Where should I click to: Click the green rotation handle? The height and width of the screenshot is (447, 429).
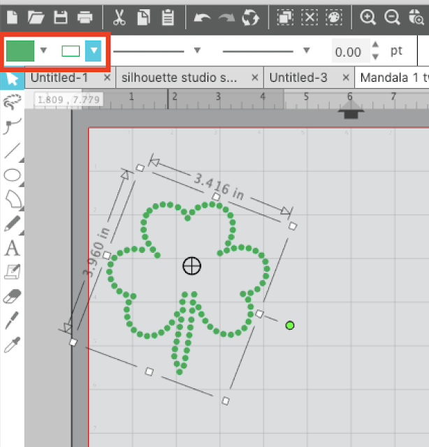coord(290,325)
